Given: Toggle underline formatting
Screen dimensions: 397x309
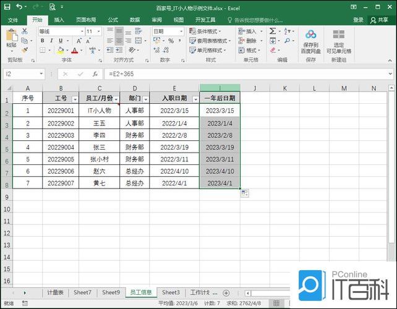Looking at the screenshot, I should coord(61,41).
